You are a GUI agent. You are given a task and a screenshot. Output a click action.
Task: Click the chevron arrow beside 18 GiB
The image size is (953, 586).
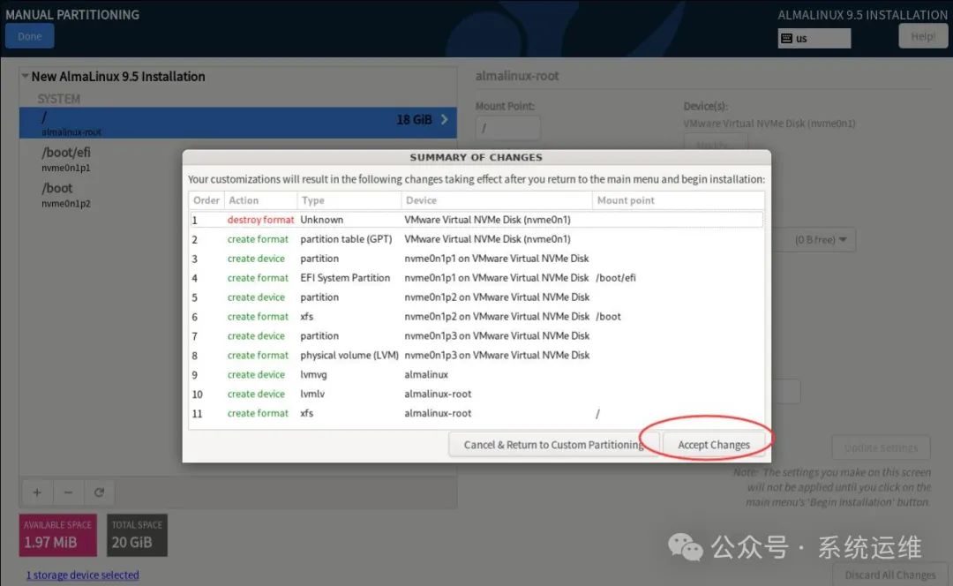click(444, 119)
